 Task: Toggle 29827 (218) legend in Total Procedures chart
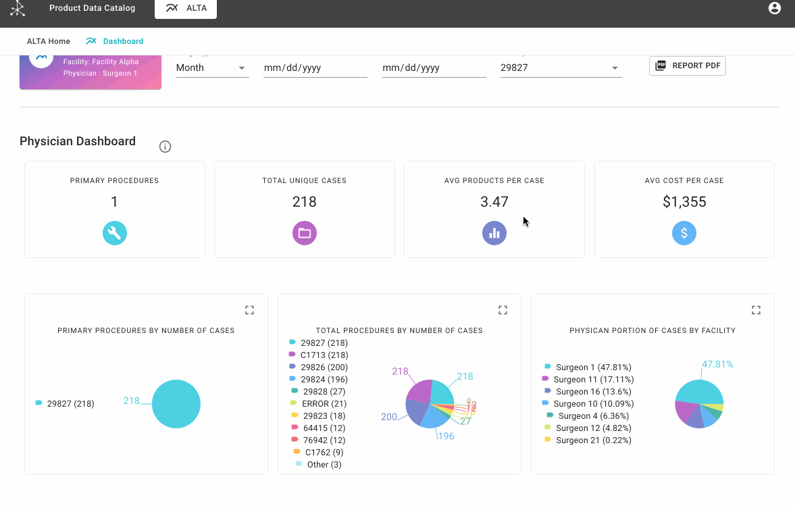[318, 342]
